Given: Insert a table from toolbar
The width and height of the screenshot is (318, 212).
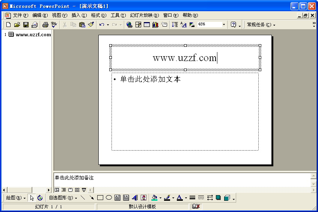Looking at the screenshot, I should (147, 25).
